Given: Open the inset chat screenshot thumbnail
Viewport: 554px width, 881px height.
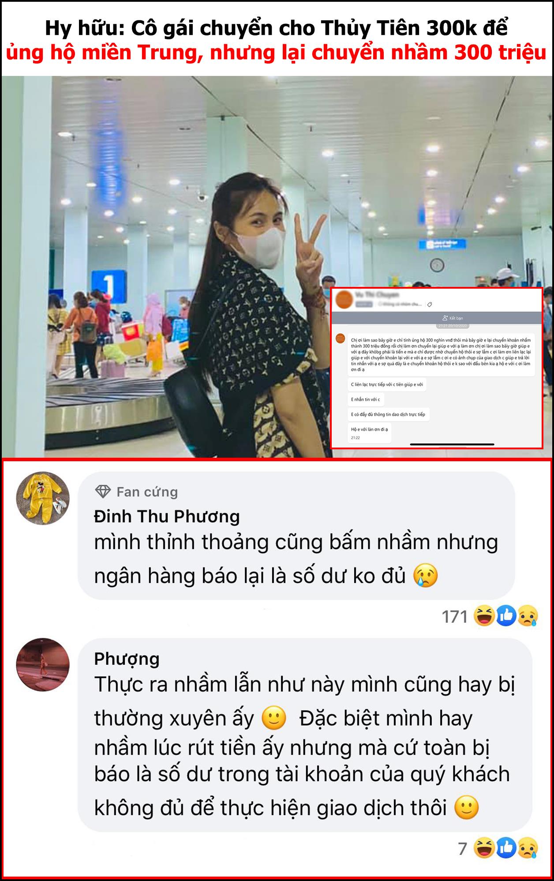Looking at the screenshot, I should (x=437, y=368).
